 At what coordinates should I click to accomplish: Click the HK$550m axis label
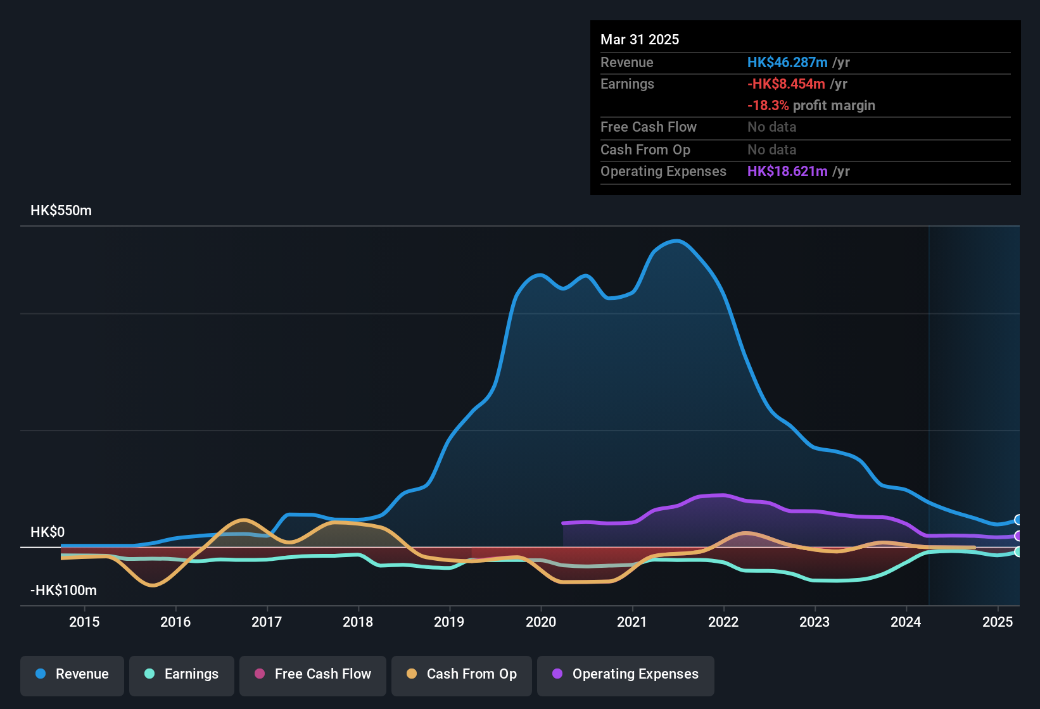pyautogui.click(x=61, y=210)
